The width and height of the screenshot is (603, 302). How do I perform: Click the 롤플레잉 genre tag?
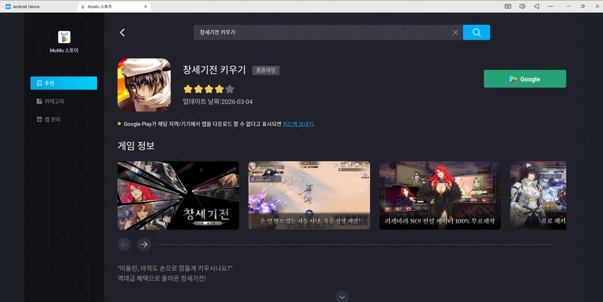point(266,71)
